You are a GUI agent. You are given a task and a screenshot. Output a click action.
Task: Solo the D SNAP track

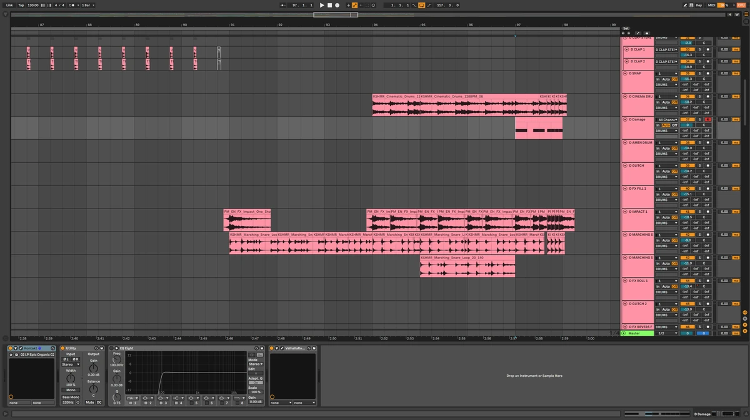click(699, 73)
